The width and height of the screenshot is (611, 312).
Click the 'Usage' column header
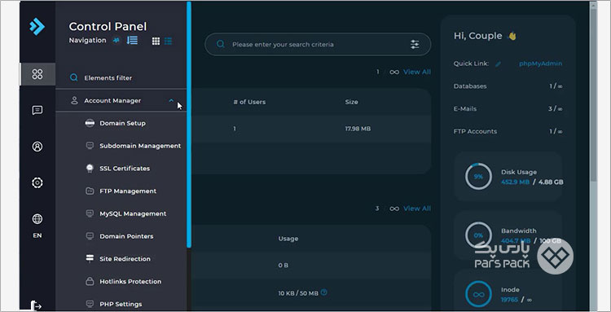point(288,239)
